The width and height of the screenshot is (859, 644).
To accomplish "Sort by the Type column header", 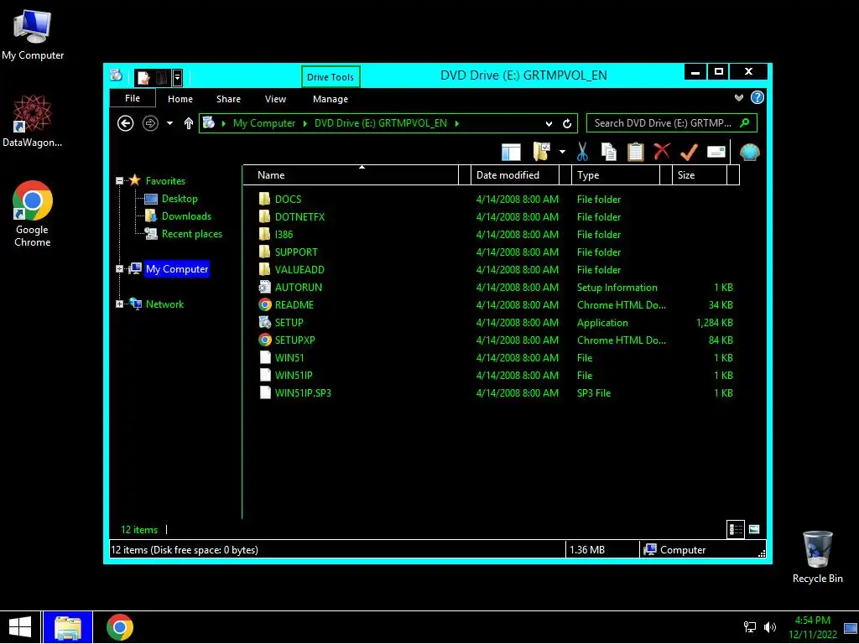I will tap(616, 175).
